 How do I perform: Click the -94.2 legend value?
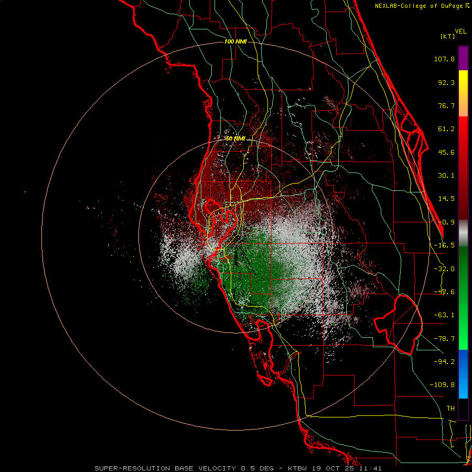click(x=444, y=361)
